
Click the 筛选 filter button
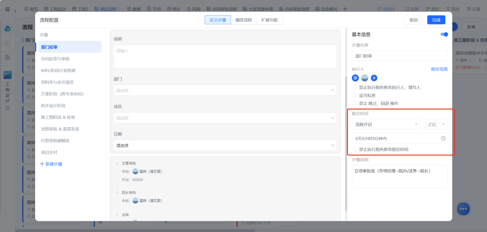(453, 9)
